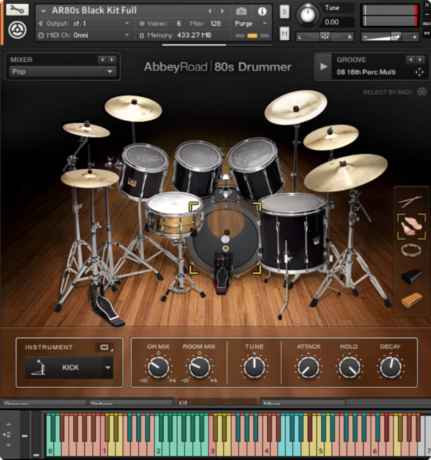Select the cowbell percussion icon
The height and width of the screenshot is (460, 431).
coord(412,276)
